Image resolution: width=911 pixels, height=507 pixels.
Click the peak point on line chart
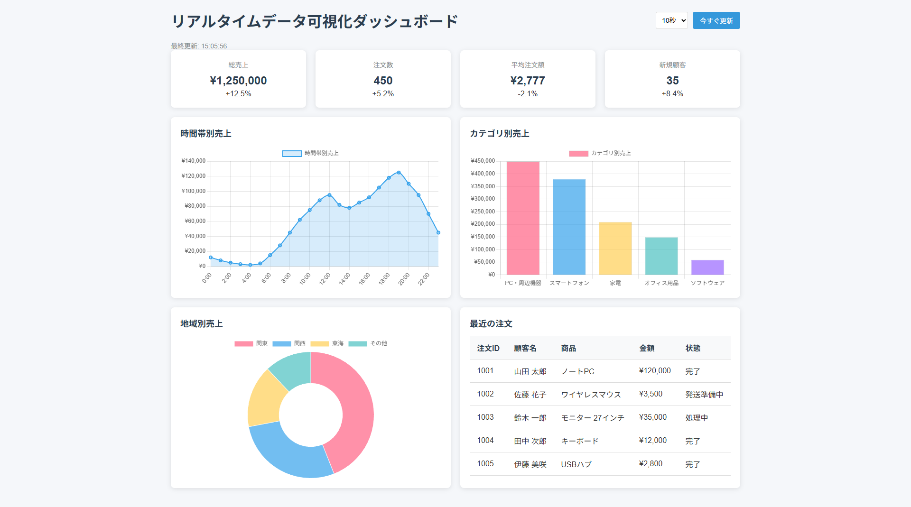[399, 173]
